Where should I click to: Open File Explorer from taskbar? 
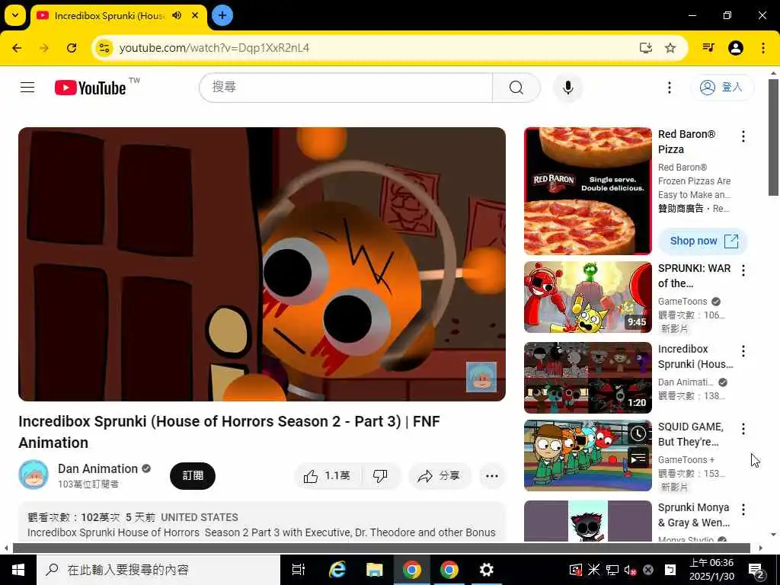click(x=375, y=570)
